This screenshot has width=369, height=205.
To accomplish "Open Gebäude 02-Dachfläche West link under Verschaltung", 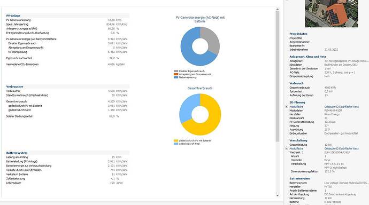I will pos(342,148).
